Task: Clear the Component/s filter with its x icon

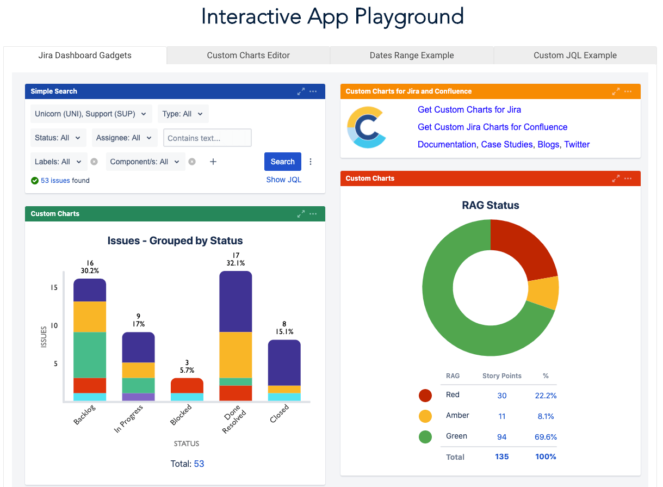Action: (193, 161)
